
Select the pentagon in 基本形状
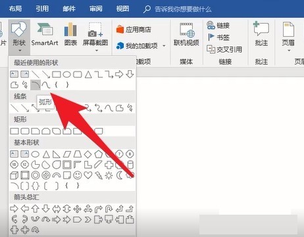[x=99, y=154]
